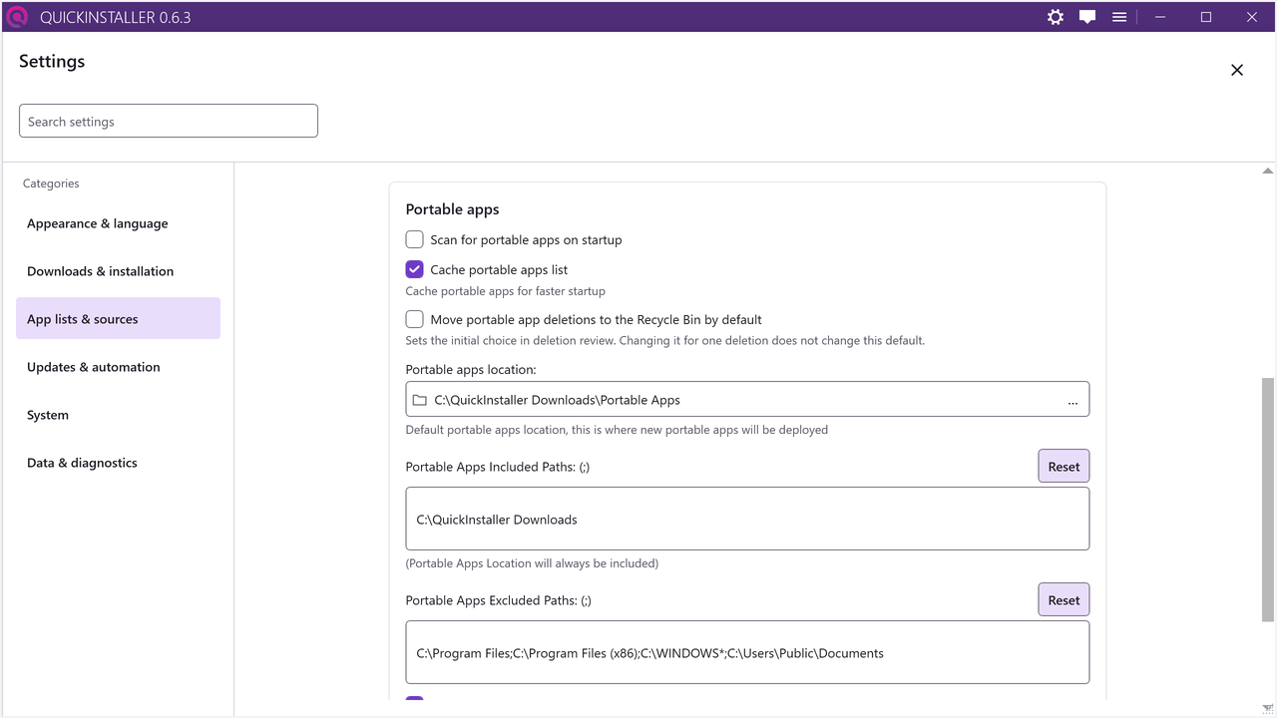Click the scrollbar up arrow
The width and height of the screenshot is (1277, 718).
[x=1267, y=172]
